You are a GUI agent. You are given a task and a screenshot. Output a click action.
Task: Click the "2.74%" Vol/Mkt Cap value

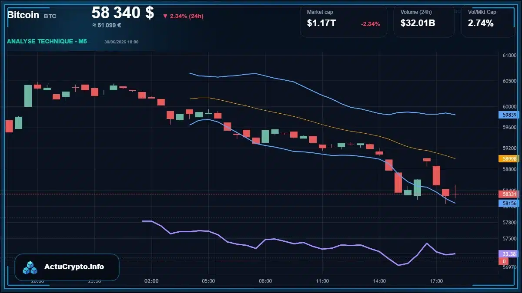[481, 23]
